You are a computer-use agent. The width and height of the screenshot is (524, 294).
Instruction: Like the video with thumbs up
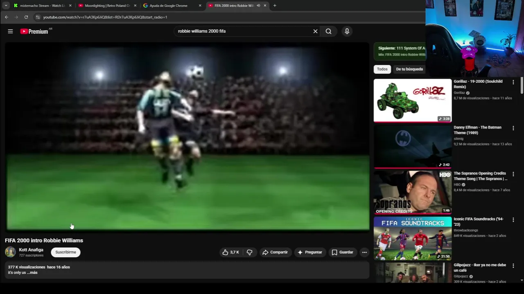(x=230, y=252)
